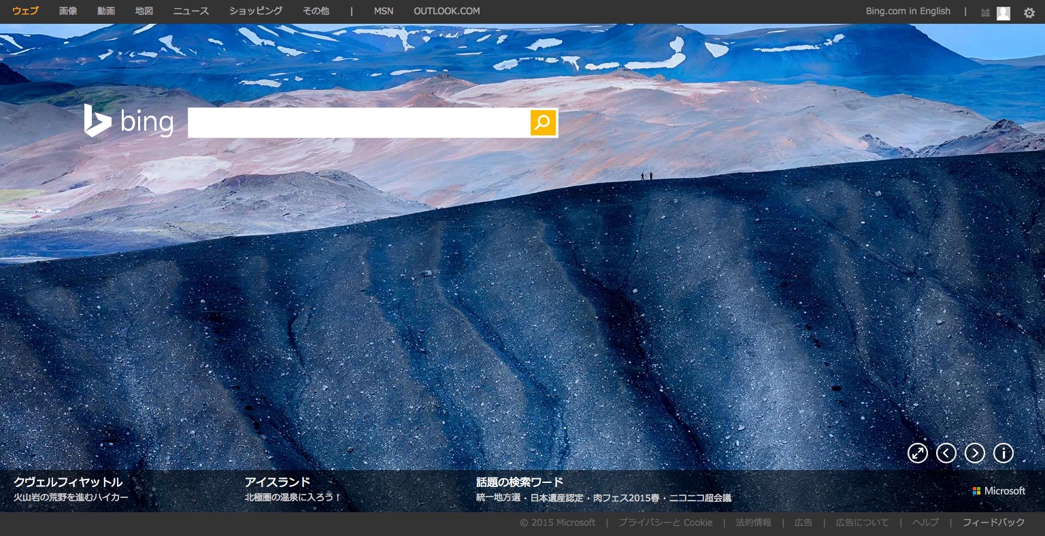This screenshot has width=1045, height=536.
Task: Select the 動画 tab
Action: [106, 11]
